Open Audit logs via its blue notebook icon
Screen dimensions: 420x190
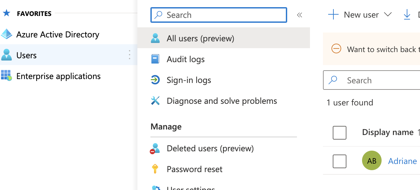(155, 59)
